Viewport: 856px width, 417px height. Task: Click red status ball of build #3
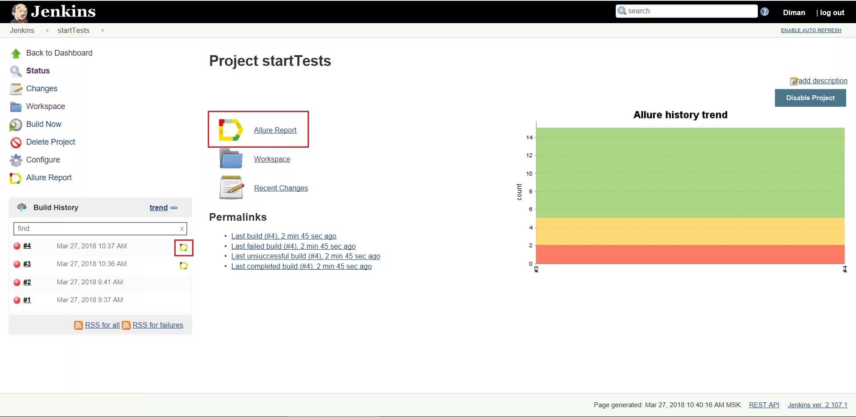17,264
